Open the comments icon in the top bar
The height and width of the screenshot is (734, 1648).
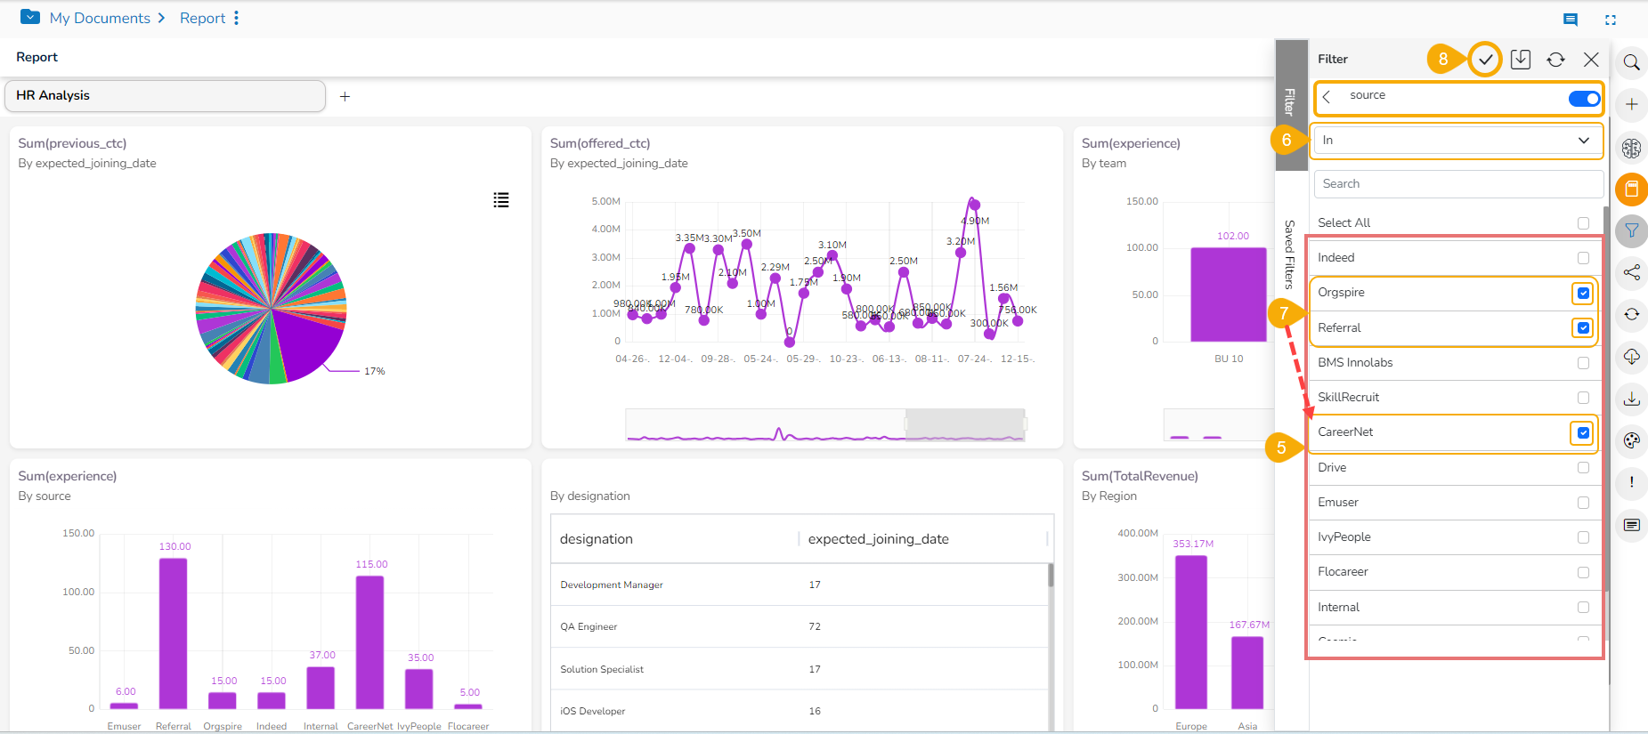(1571, 20)
